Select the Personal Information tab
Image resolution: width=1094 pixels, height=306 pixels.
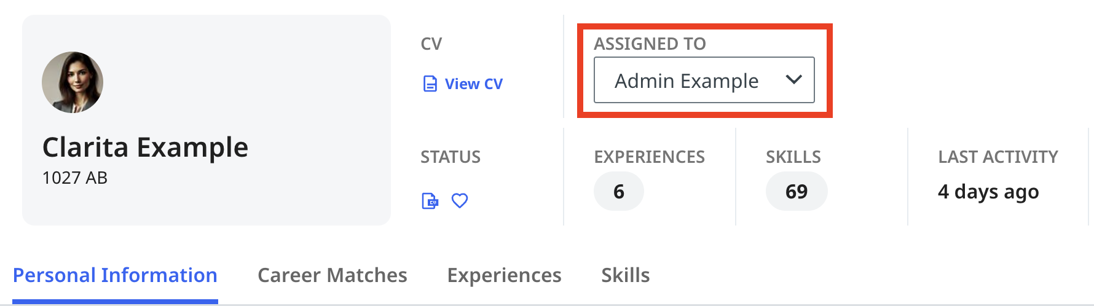[115, 275]
